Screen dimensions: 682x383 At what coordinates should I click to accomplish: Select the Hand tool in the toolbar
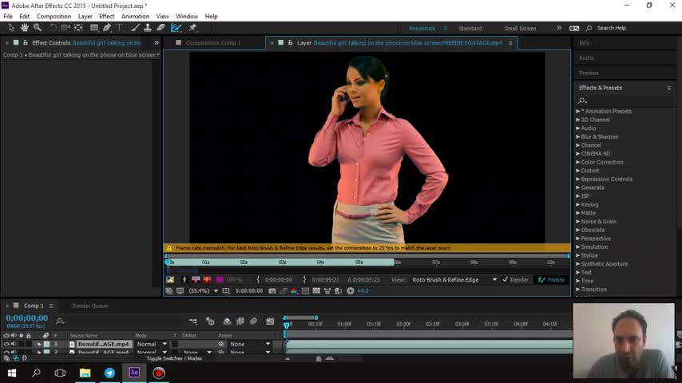24,28
